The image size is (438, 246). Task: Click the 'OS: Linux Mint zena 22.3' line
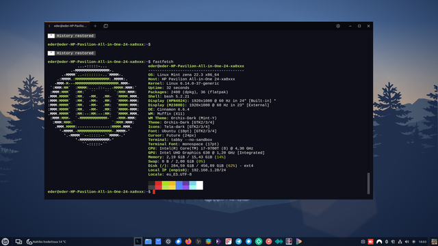point(183,74)
